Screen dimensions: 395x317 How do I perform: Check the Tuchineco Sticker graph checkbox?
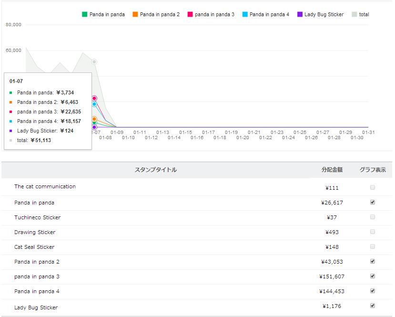(x=373, y=217)
